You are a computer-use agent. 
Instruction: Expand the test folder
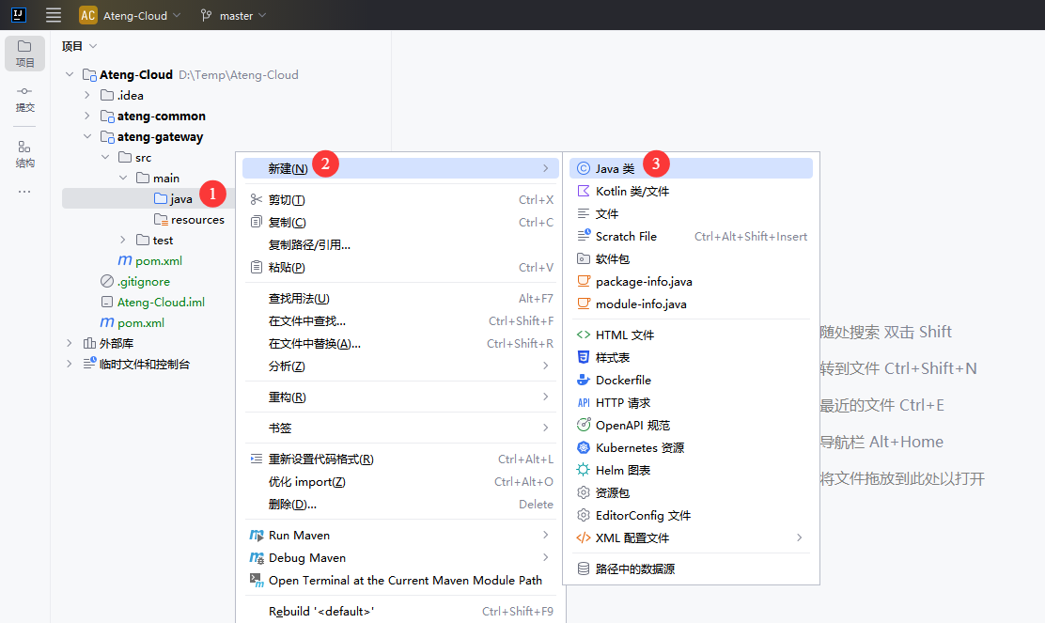point(123,240)
